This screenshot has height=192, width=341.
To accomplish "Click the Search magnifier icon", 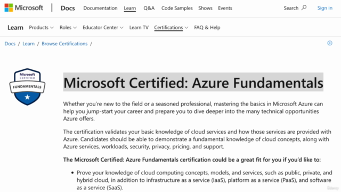I will coord(304,8).
